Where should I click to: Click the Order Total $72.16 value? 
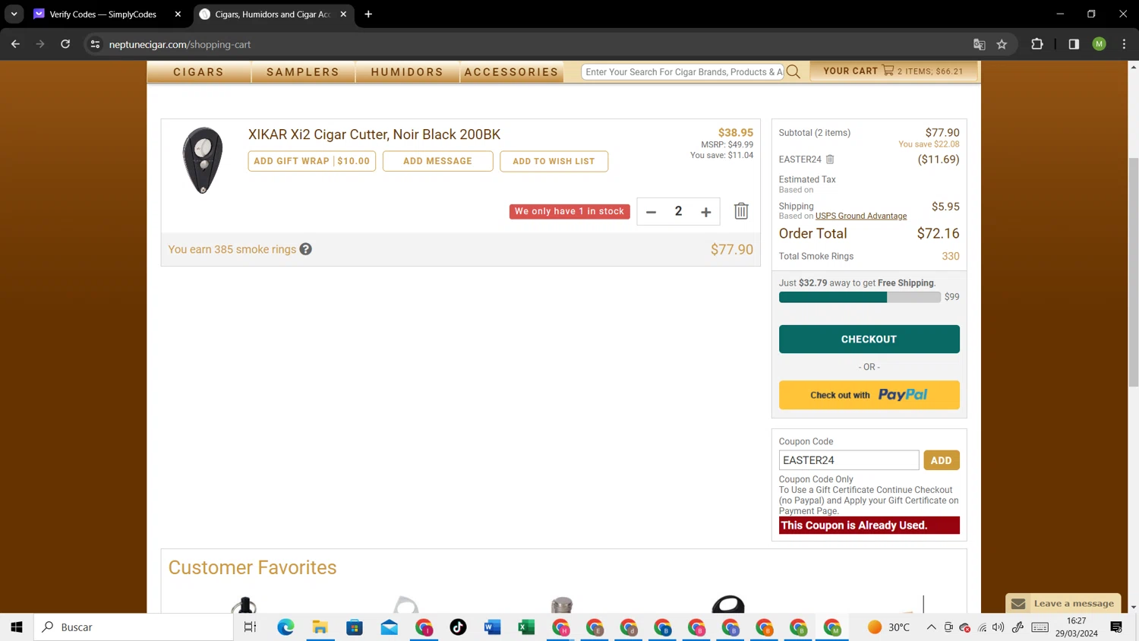click(938, 234)
